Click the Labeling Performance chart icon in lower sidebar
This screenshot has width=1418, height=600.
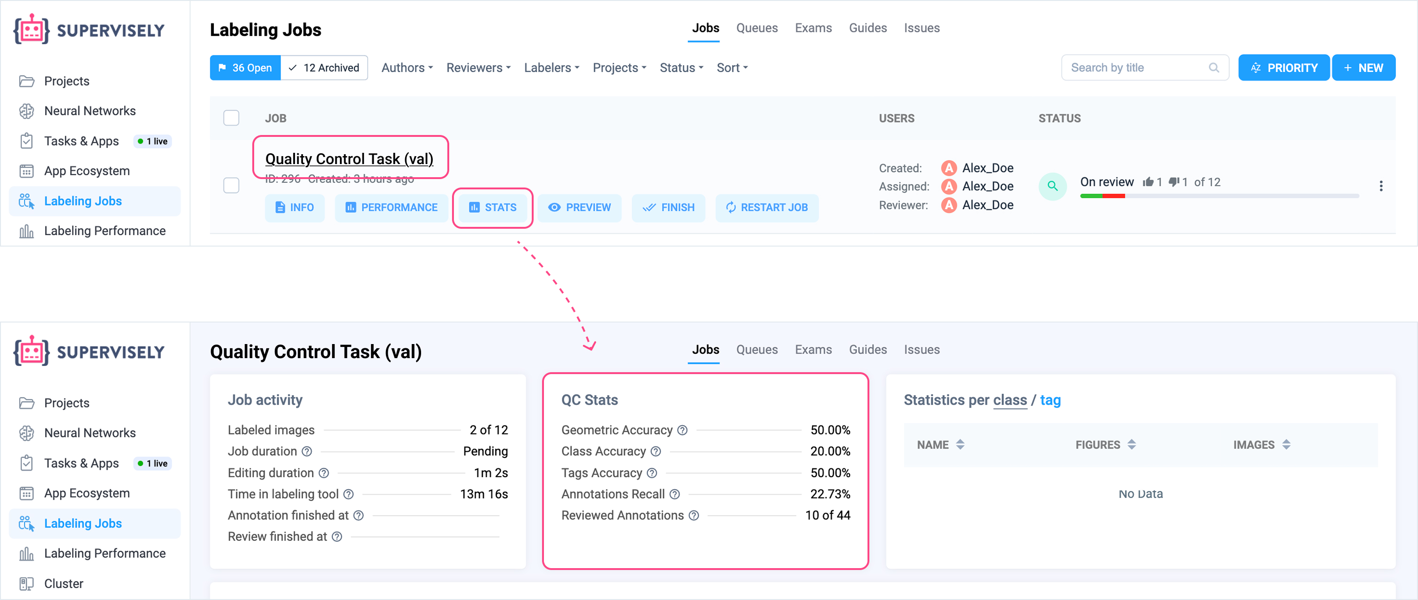[26, 553]
